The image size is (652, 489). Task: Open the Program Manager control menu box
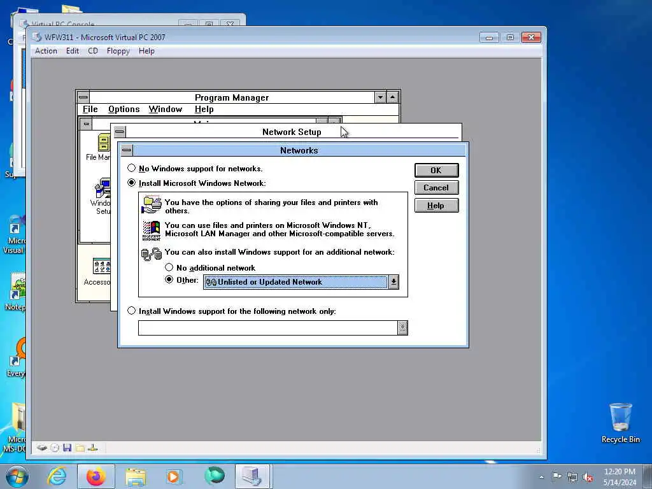(x=83, y=97)
